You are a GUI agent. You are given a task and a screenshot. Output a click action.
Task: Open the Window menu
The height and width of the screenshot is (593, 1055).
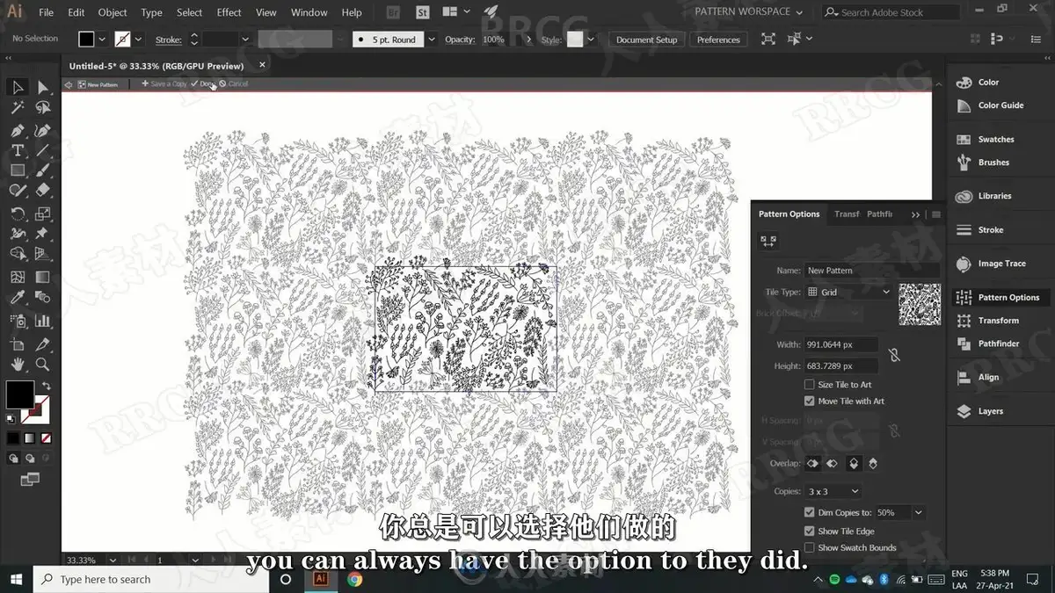(309, 12)
